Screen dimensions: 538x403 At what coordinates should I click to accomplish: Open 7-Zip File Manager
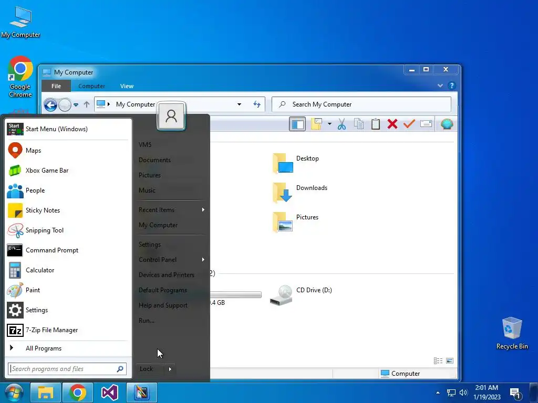(67, 330)
